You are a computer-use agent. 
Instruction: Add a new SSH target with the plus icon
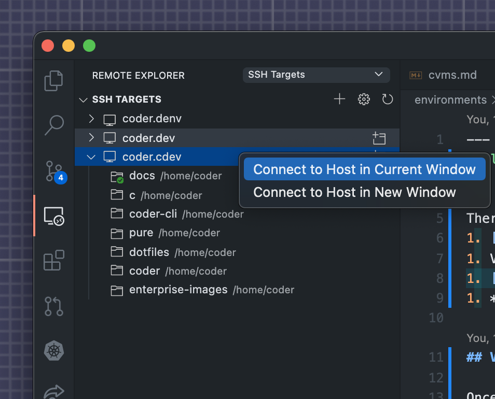339,99
